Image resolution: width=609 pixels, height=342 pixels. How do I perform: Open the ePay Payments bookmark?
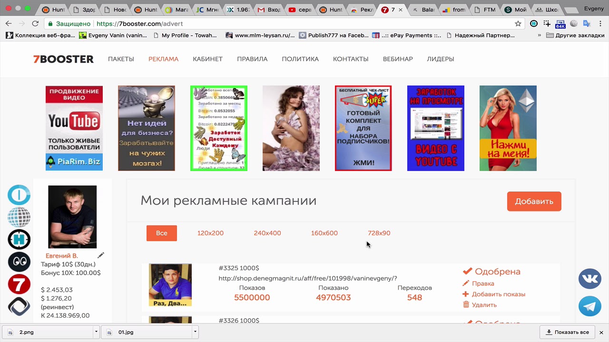point(407,35)
